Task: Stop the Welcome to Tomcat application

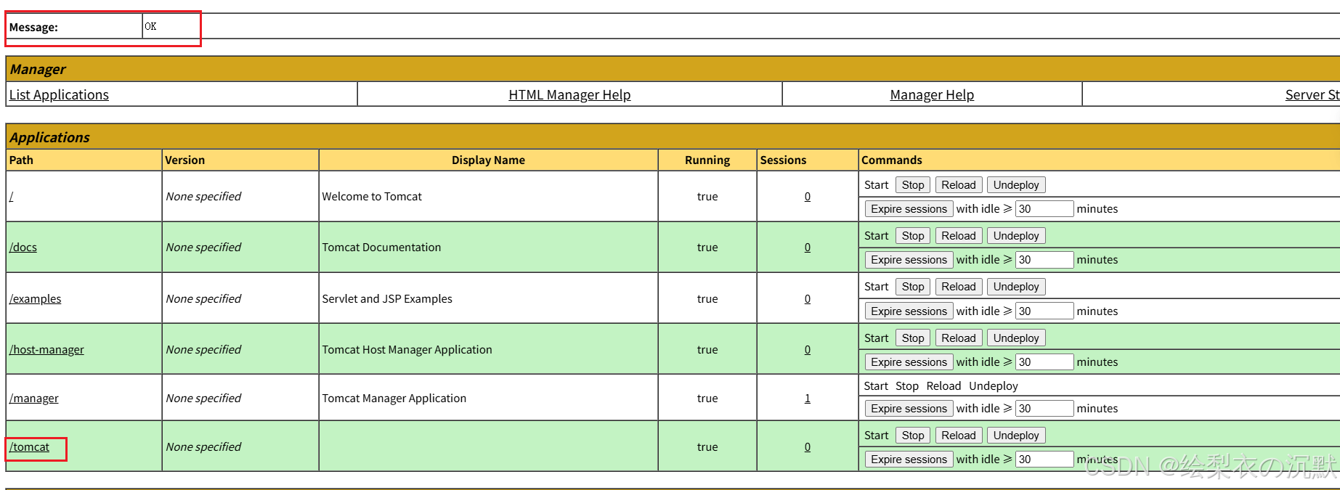Action: point(913,185)
